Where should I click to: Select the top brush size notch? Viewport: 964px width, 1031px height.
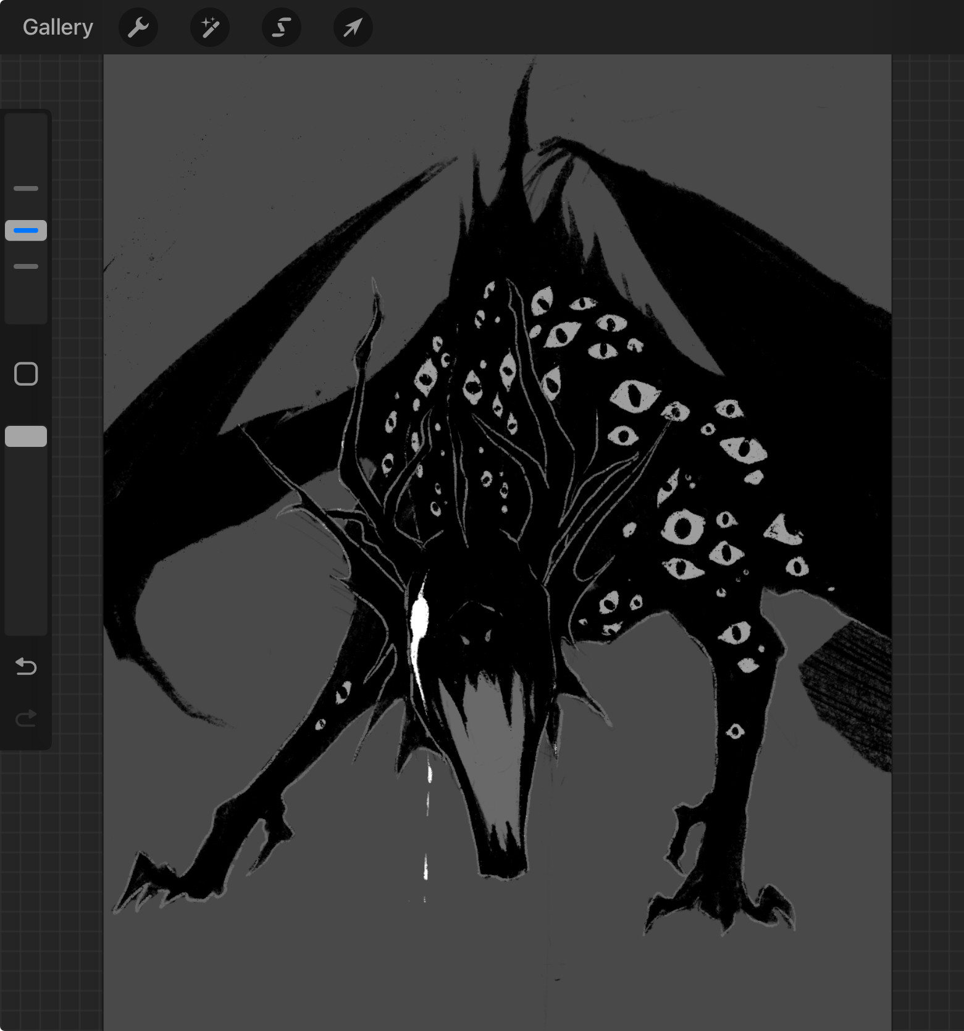click(x=26, y=189)
